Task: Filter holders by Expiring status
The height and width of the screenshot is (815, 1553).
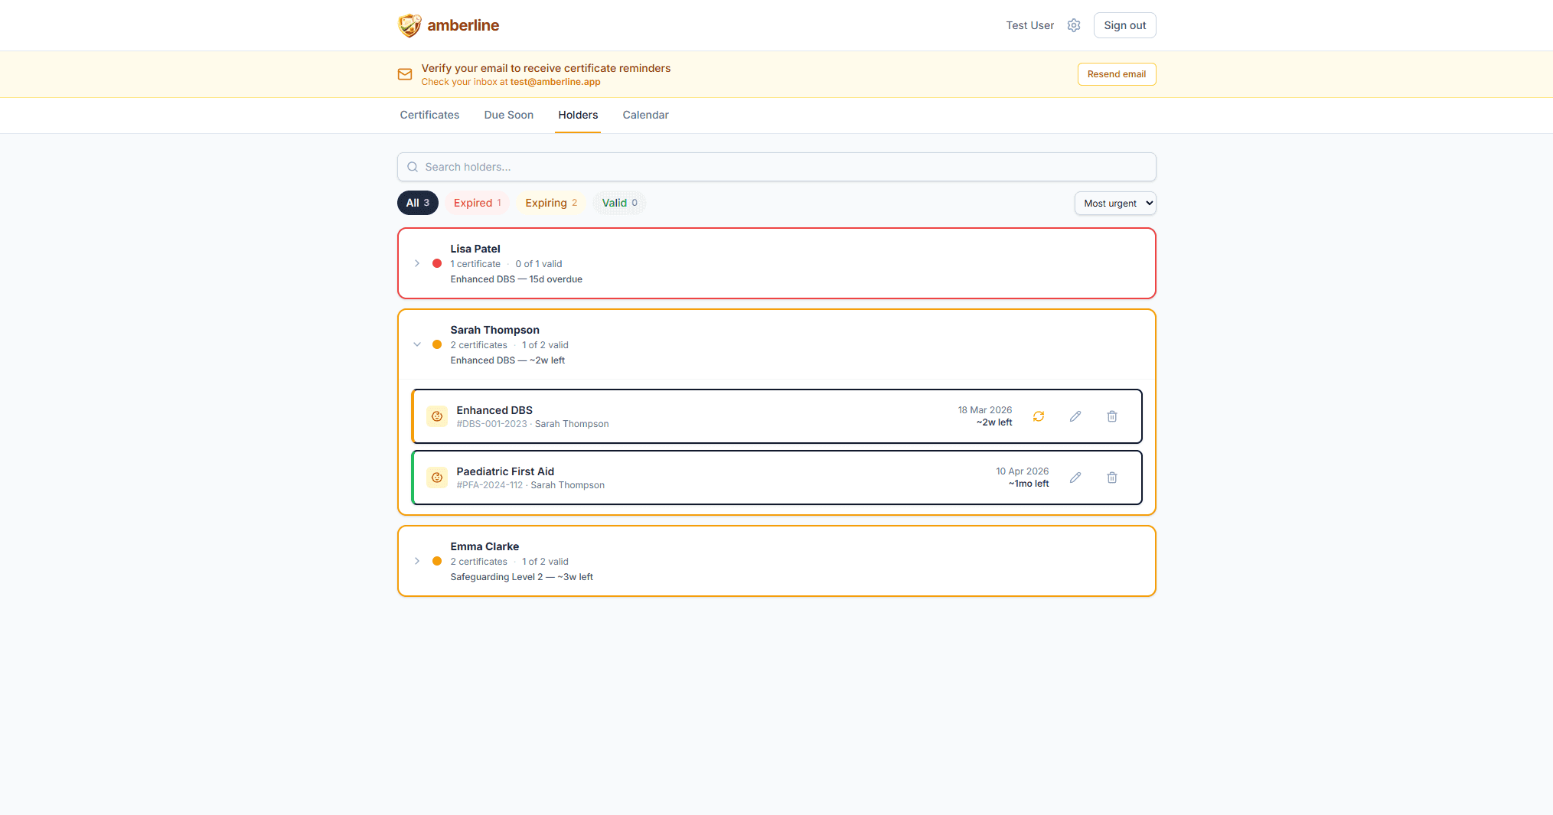Action: [x=550, y=203]
